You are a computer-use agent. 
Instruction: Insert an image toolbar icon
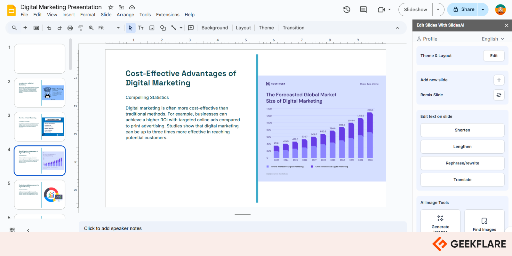click(x=152, y=28)
